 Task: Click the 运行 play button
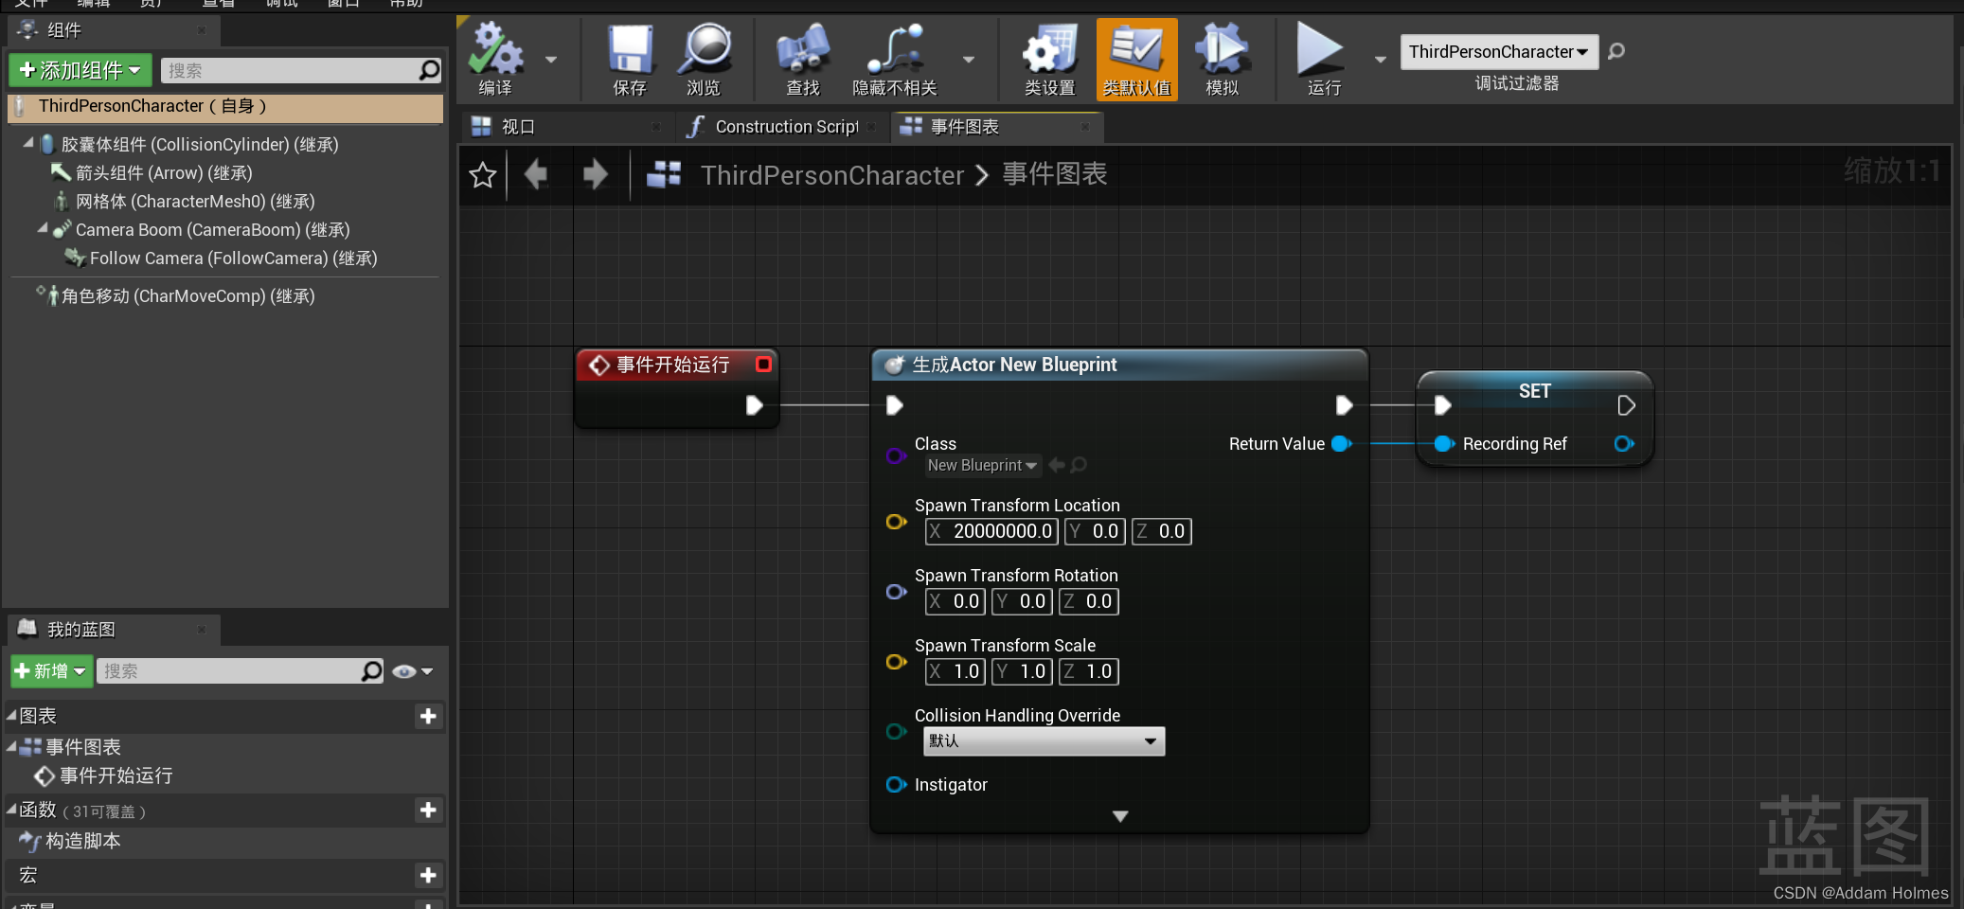tap(1323, 60)
